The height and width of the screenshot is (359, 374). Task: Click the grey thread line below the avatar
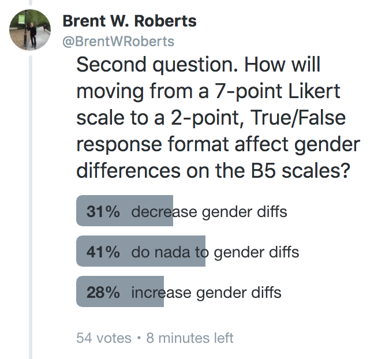pyautogui.click(x=31, y=202)
